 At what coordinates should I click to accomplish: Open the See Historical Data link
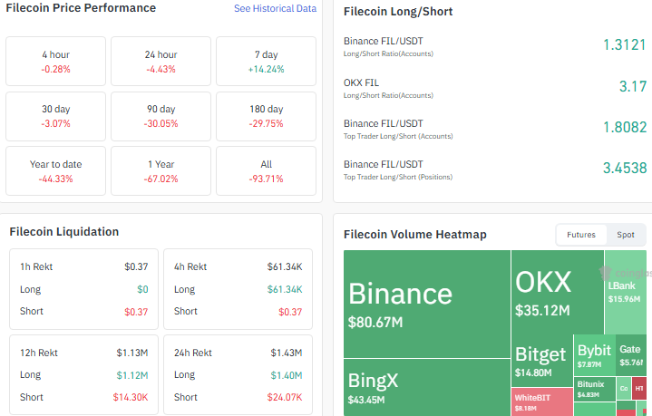275,8
